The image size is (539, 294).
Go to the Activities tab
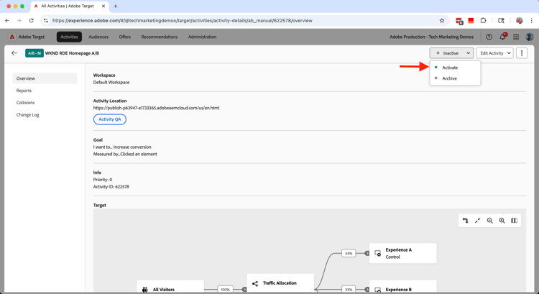pyautogui.click(x=69, y=37)
